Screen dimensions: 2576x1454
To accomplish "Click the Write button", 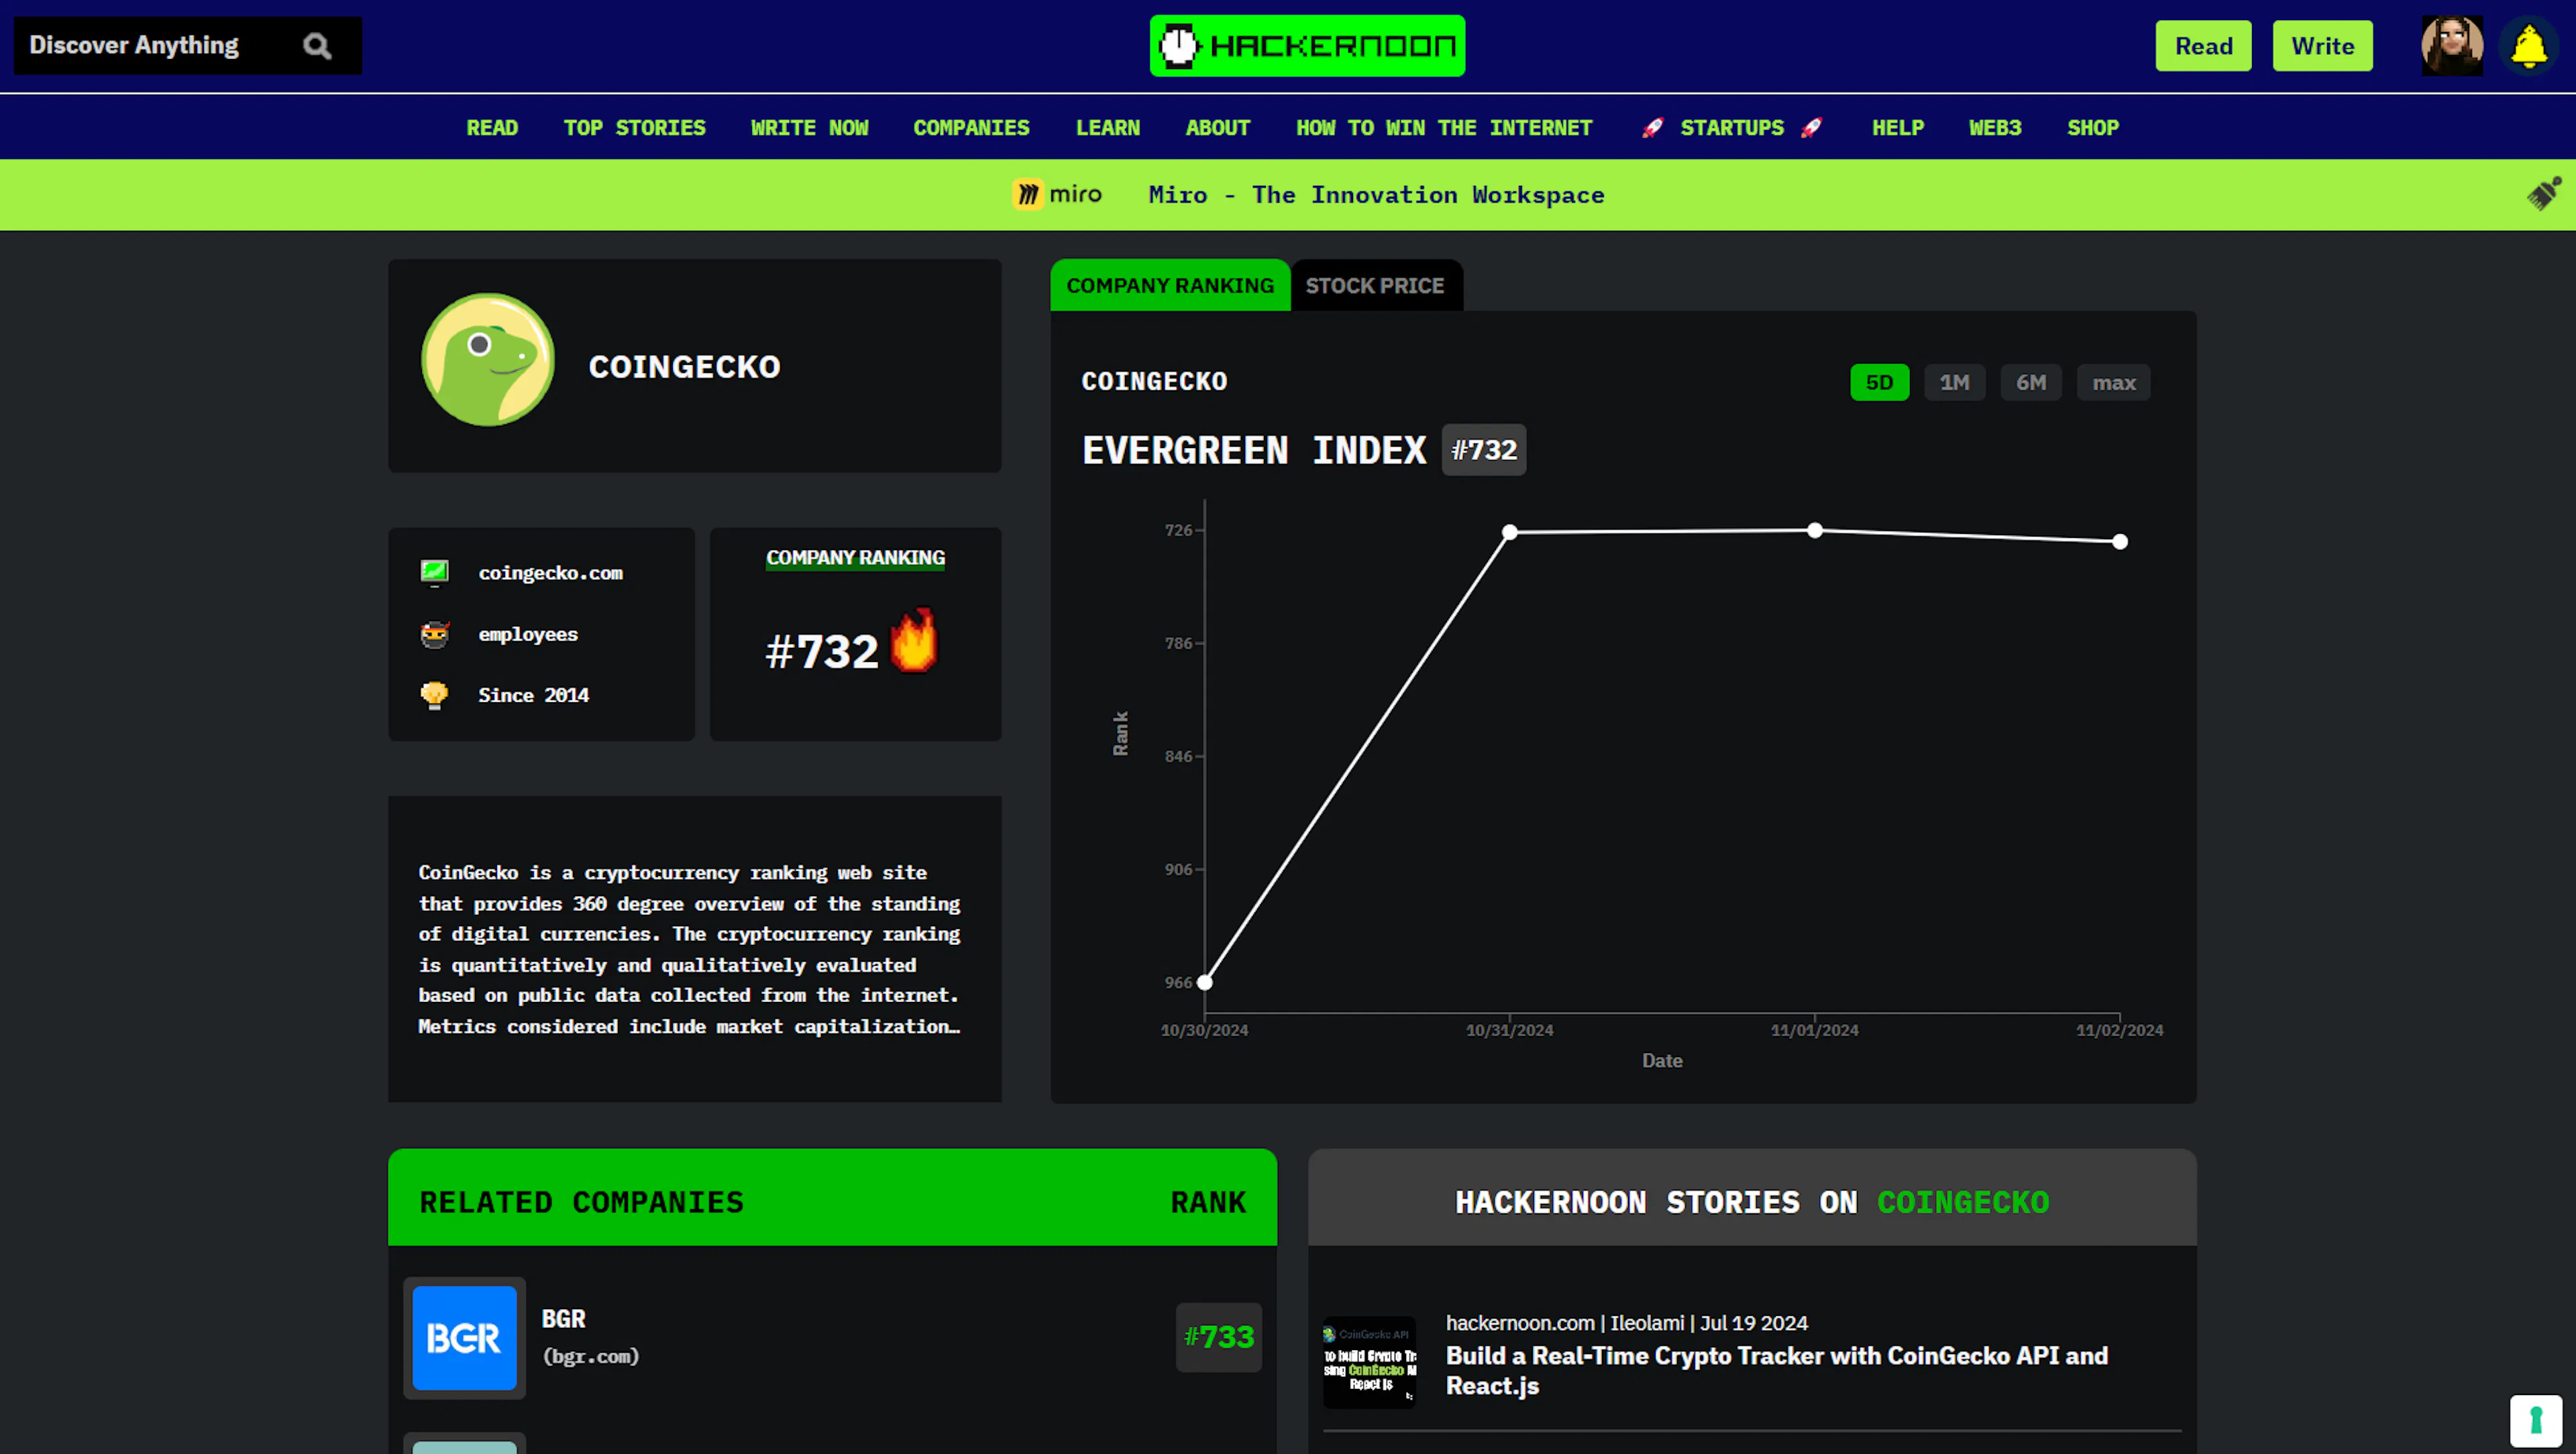I will click(2322, 46).
